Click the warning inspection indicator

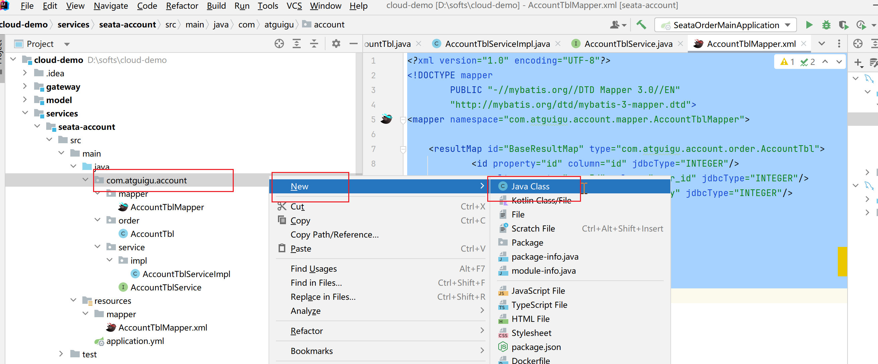787,62
